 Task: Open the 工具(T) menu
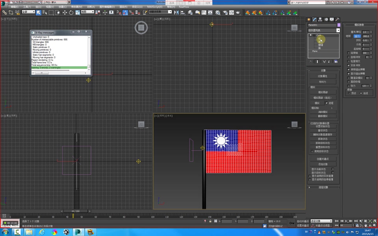(27, 7)
